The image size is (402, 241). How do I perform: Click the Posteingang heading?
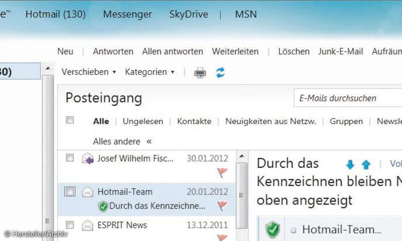[104, 98]
